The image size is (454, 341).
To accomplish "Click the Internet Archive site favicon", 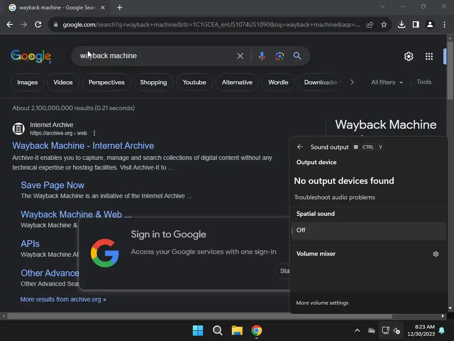I will pyautogui.click(x=19, y=128).
